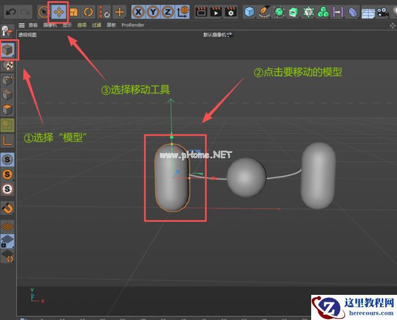
Task: Click the Undo arrow icon
Action: [11, 12]
